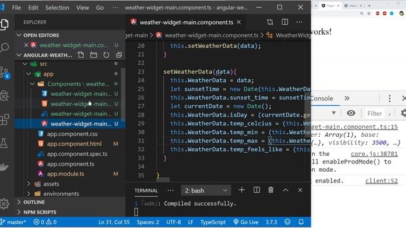This screenshot has height=228, width=406.
Task: Kill the active terminal
Action: 271,190
